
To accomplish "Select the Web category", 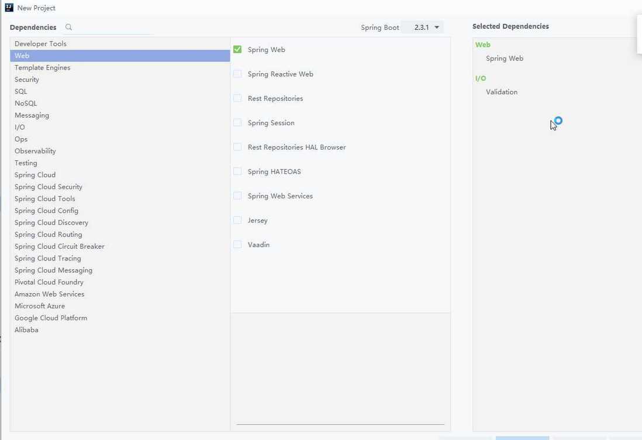I will pyautogui.click(x=120, y=56).
